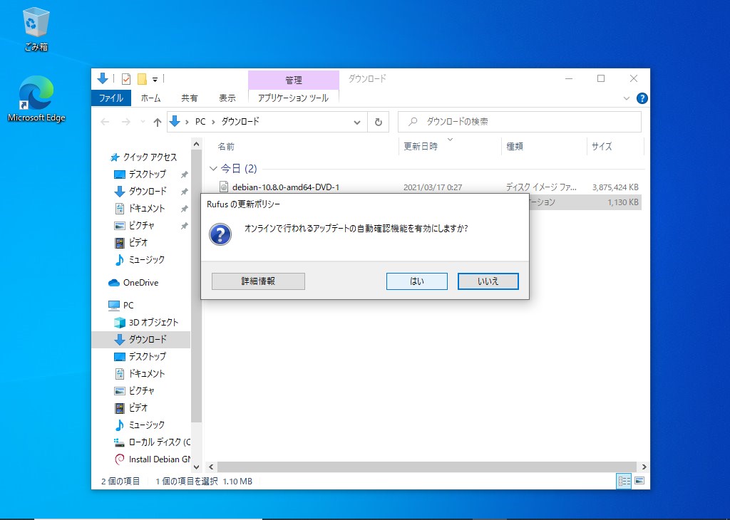Switch to details view icon in status bar
The image size is (730, 520).
coord(624,481)
